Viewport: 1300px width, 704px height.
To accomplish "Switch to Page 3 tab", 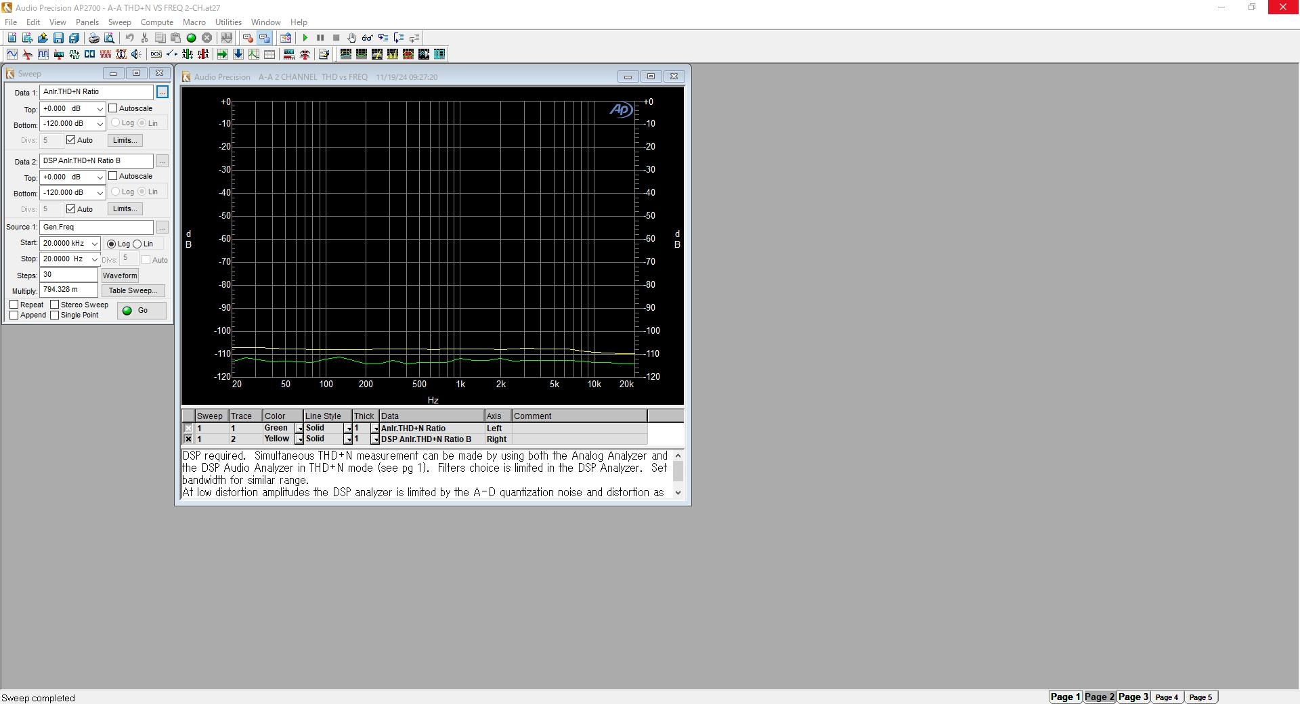I will coord(1133,697).
